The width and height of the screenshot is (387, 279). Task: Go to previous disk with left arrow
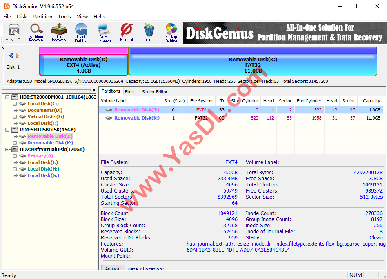[11, 56]
